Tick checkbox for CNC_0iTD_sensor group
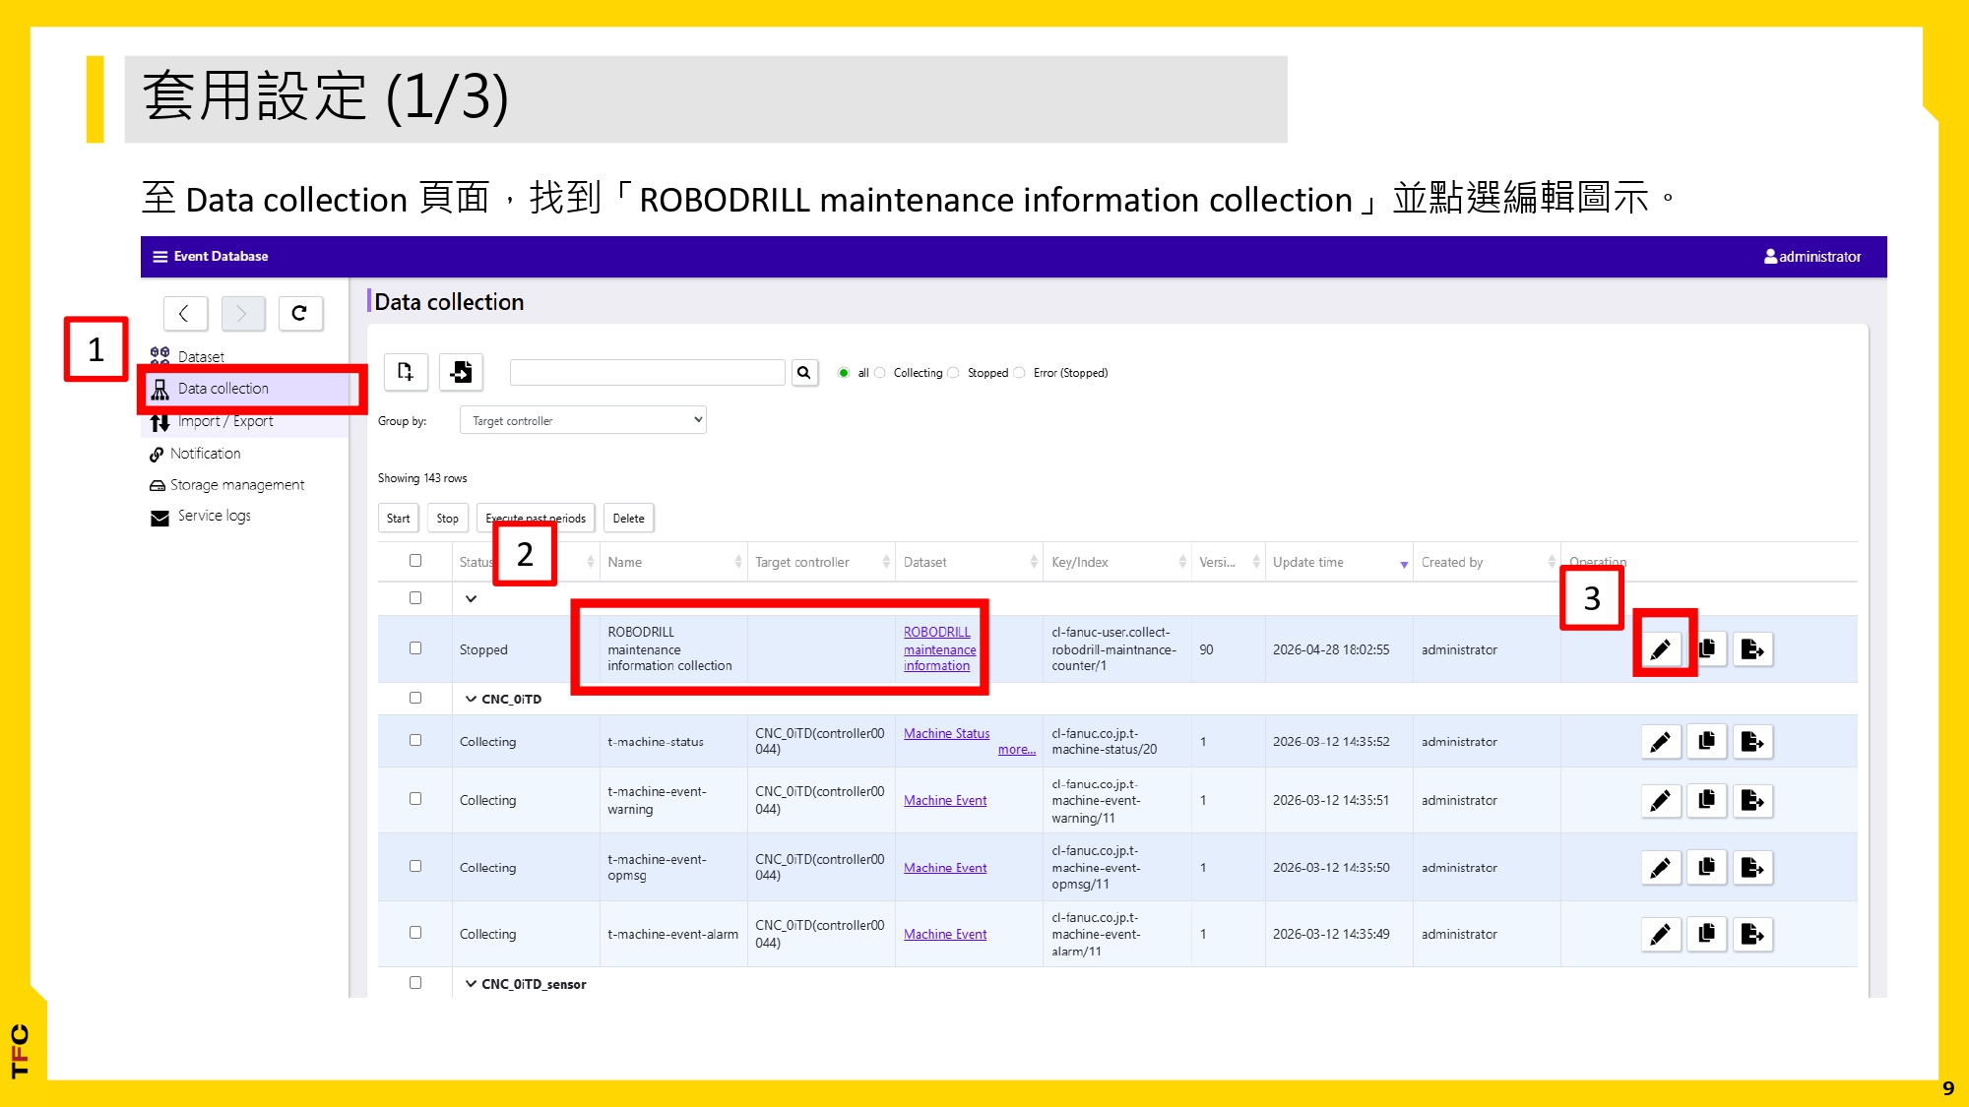The height and width of the screenshot is (1107, 1969). 415,983
